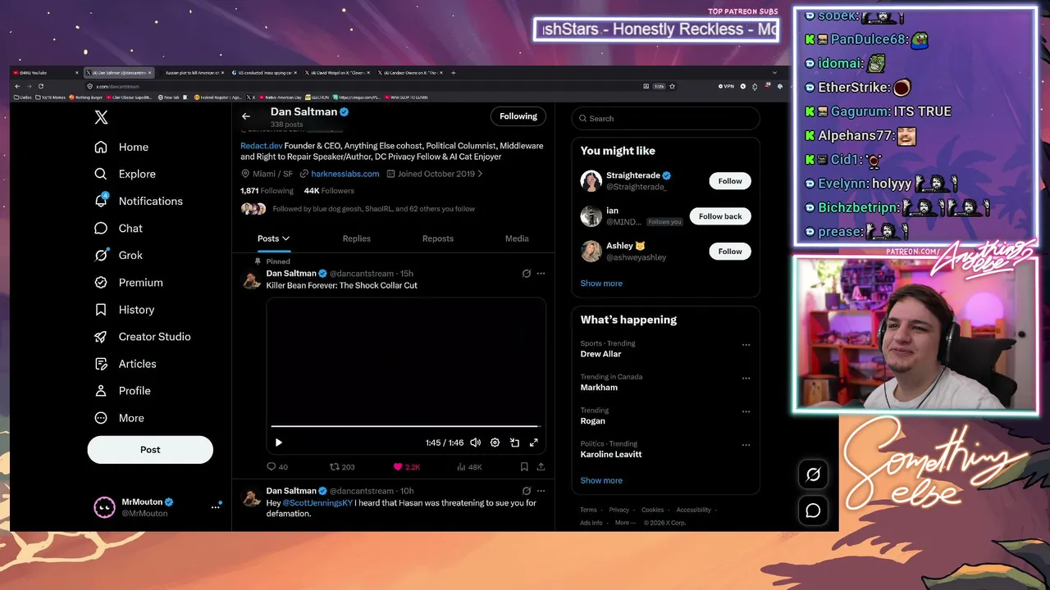This screenshot has height=590, width=1050.
Task: Open History bookmark item in sidebar
Action: pyautogui.click(x=124, y=310)
